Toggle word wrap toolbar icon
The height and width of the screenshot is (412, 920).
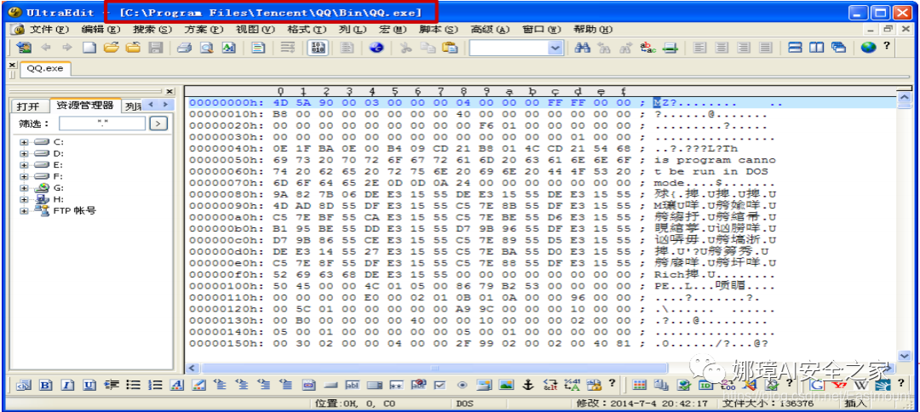(x=287, y=48)
